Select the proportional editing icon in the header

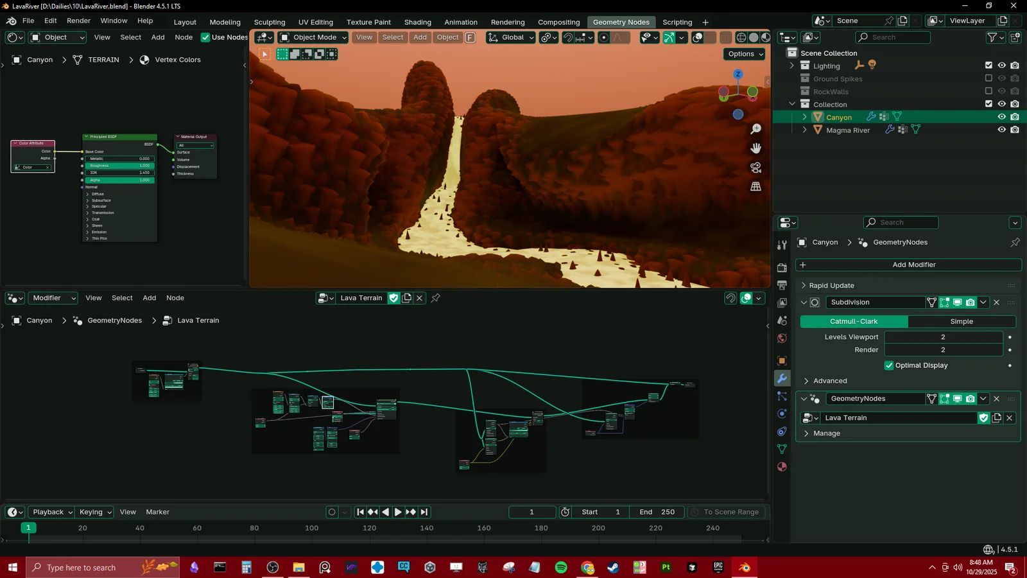tap(603, 37)
